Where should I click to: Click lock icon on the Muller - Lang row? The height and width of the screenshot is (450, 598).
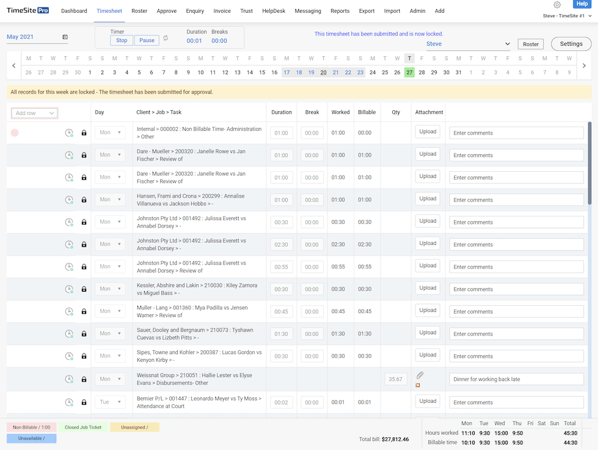point(84,311)
